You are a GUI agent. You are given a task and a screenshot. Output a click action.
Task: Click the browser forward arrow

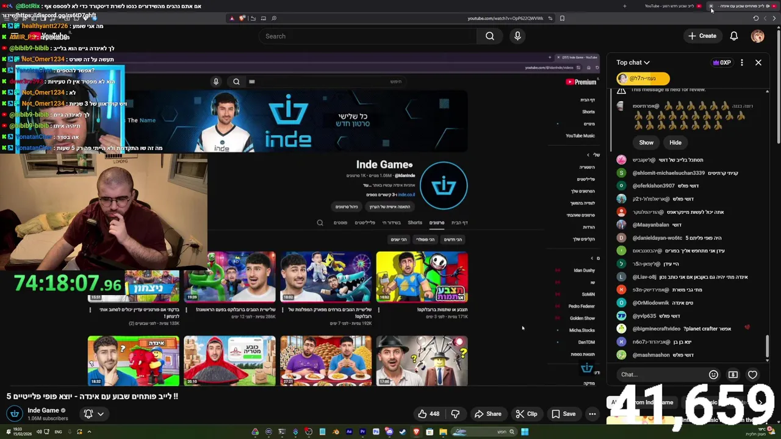coord(774,18)
